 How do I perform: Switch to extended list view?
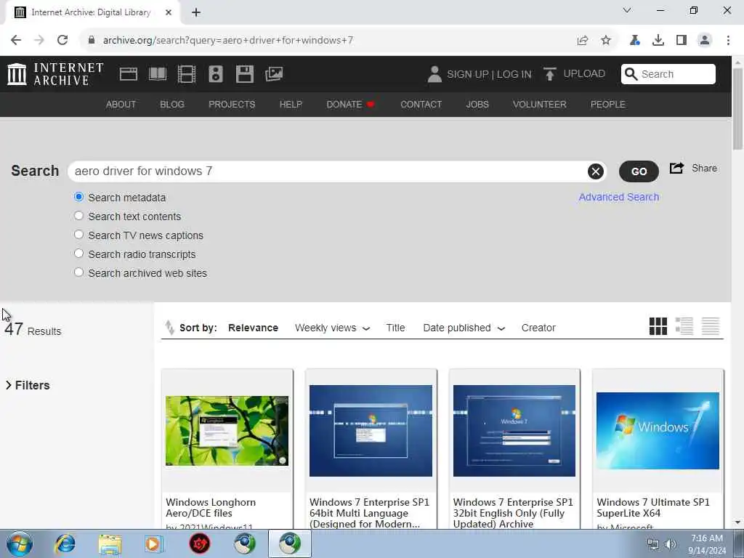pos(684,326)
